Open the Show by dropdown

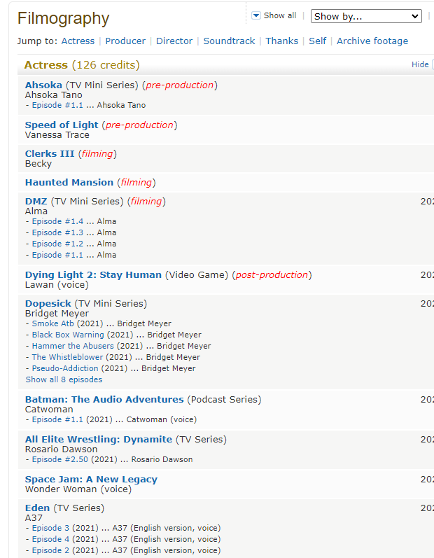coord(366,16)
